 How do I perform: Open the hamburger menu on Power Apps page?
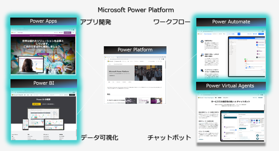(x=73, y=32)
